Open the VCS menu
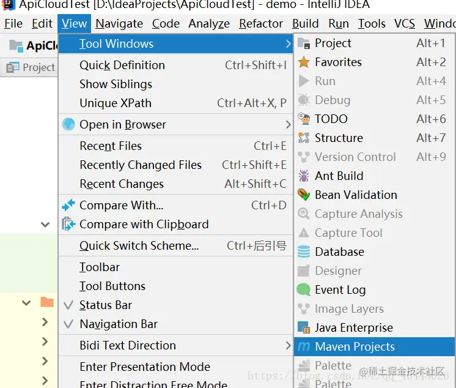Screen dimensions: 456x388 (405, 24)
